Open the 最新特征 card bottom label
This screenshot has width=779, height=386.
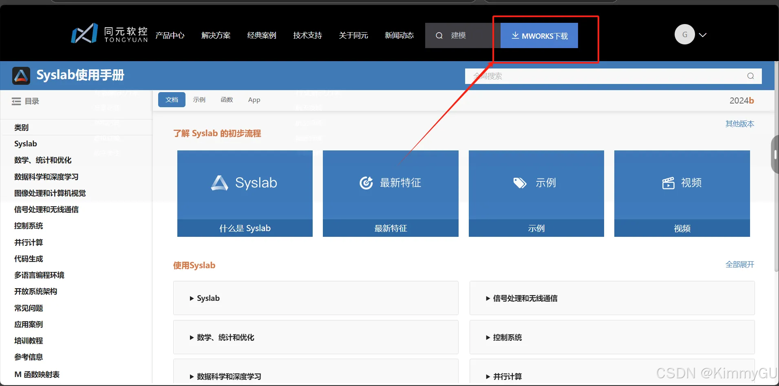pyautogui.click(x=391, y=228)
